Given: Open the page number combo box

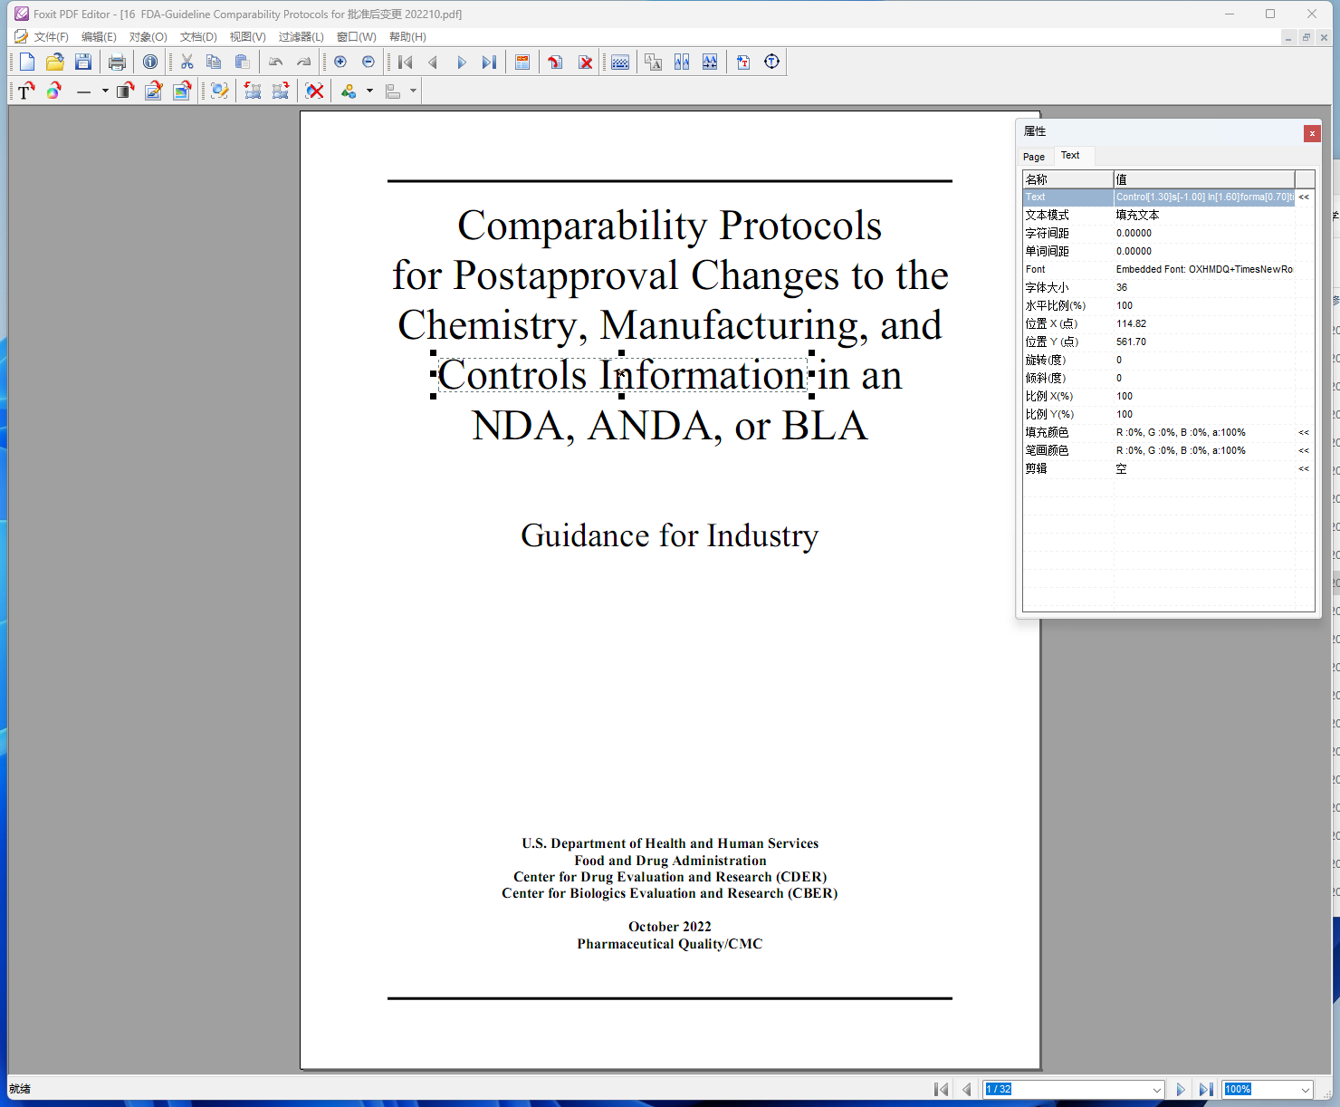Looking at the screenshot, I should 1156,1090.
